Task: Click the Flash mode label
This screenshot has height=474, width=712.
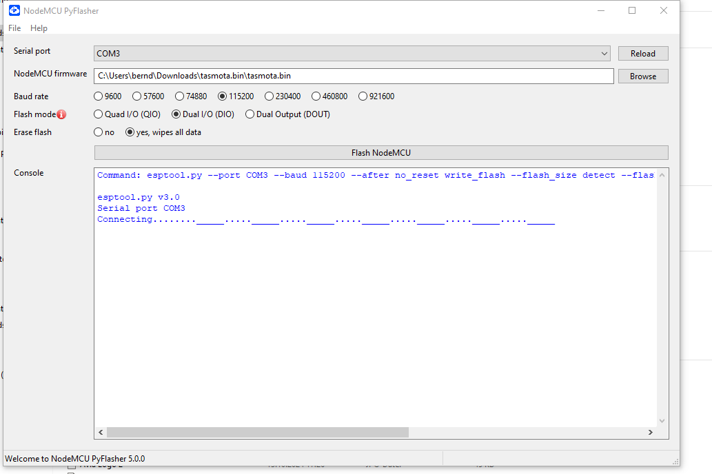Action: click(x=35, y=114)
